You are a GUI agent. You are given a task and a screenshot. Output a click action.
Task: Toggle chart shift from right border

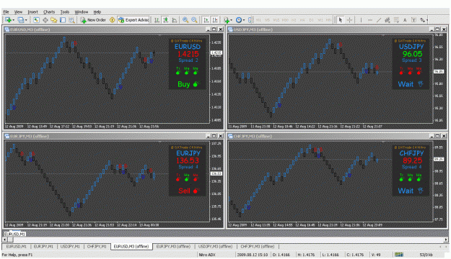215,20
